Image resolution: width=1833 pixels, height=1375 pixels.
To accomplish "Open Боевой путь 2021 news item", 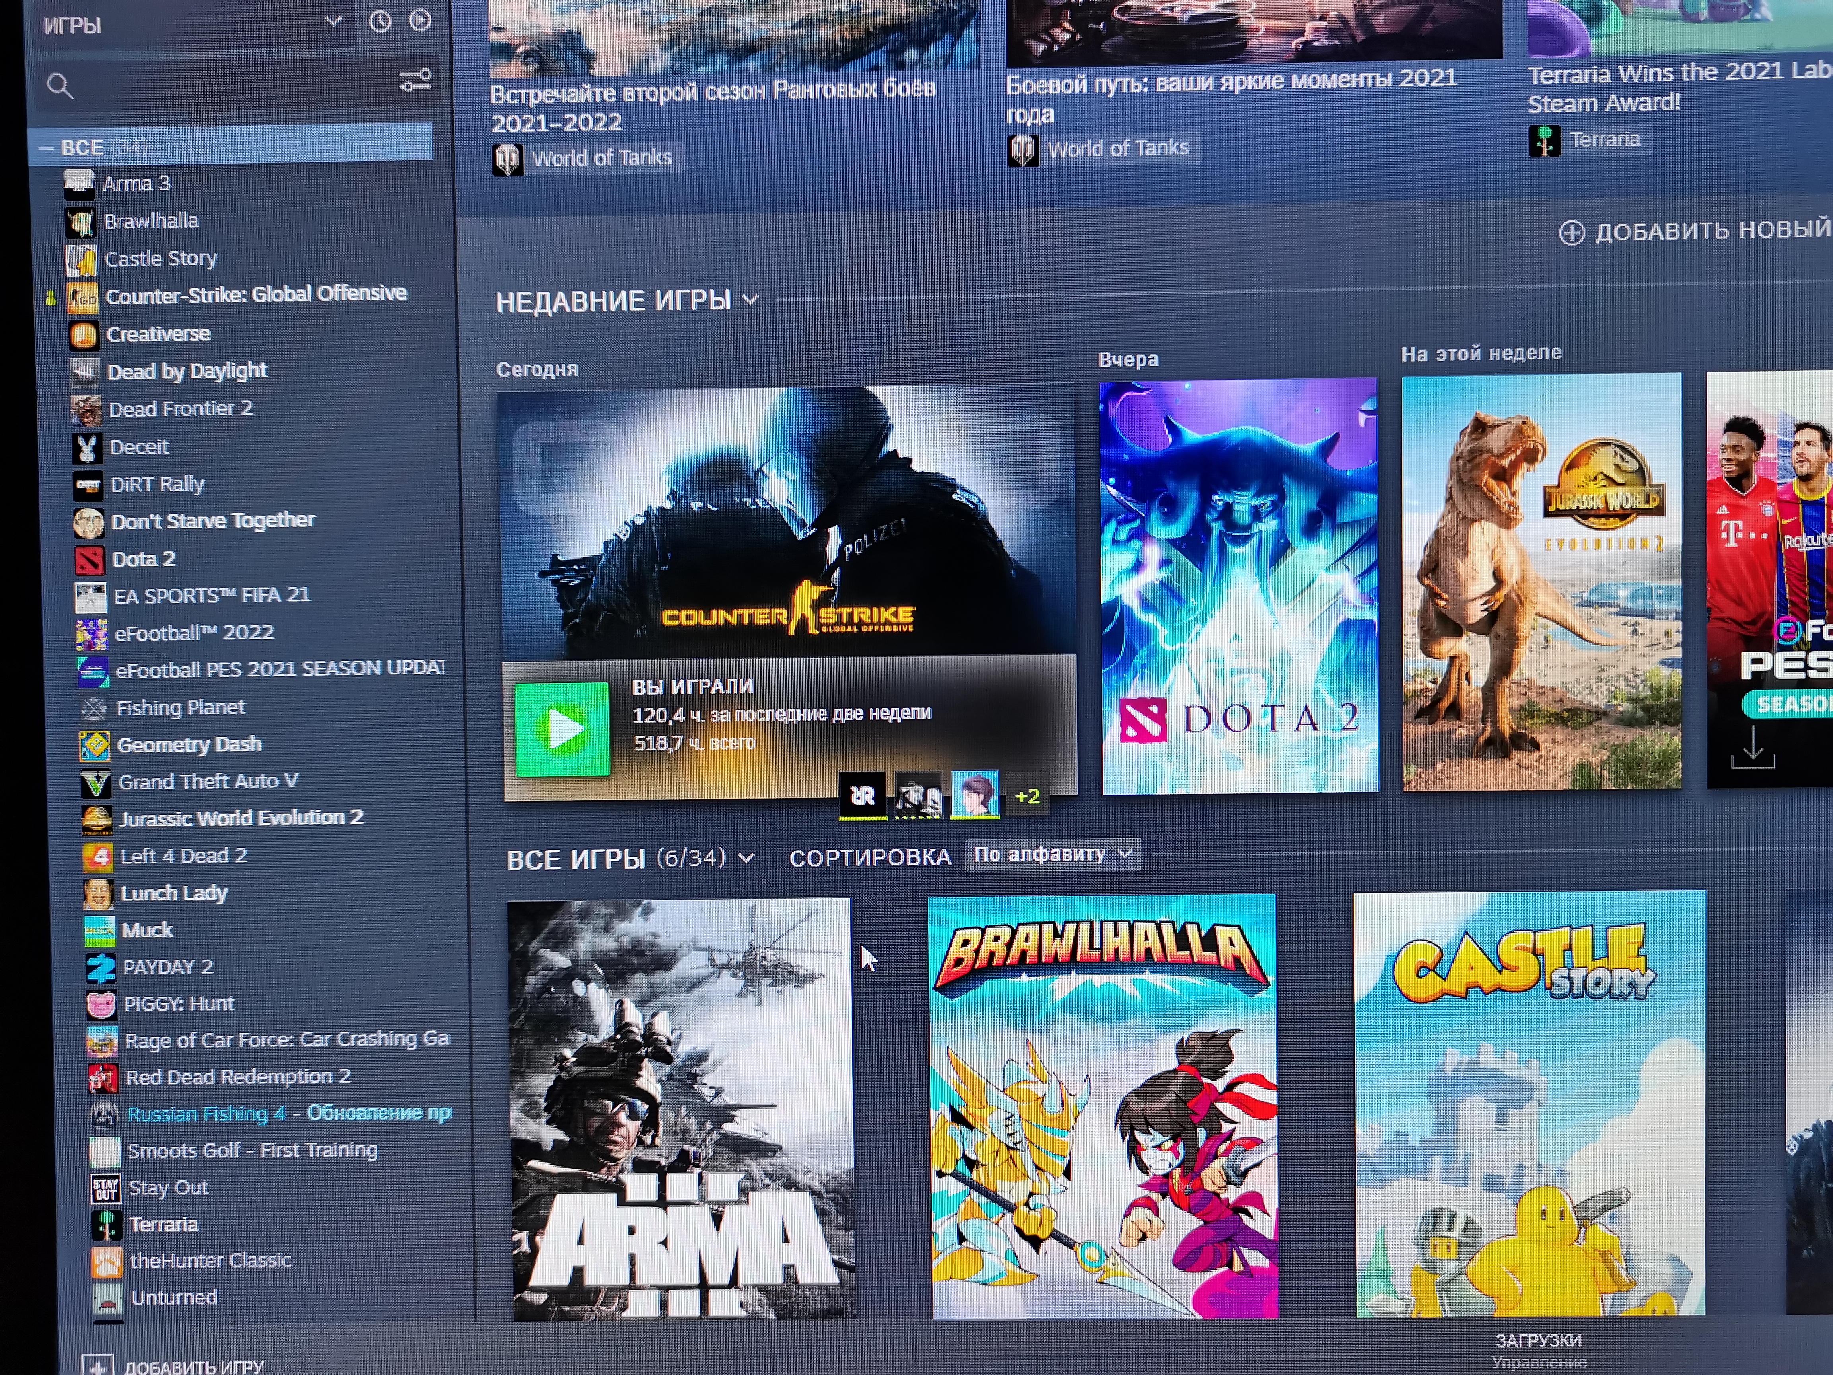I will click(x=1232, y=96).
